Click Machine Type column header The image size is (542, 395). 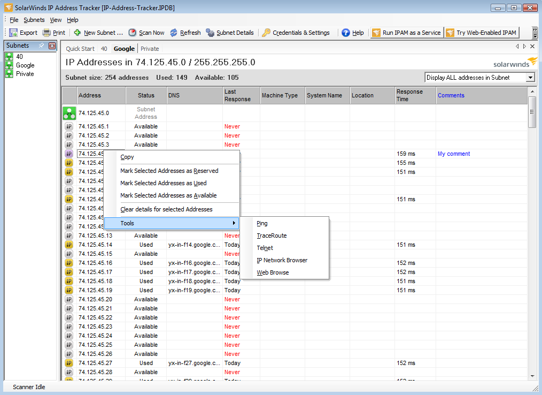point(282,96)
